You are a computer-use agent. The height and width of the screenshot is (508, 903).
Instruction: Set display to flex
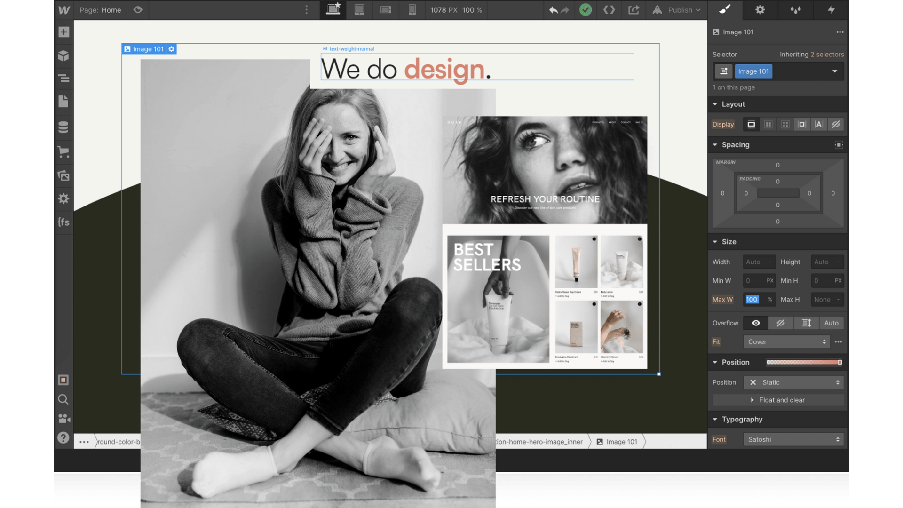[x=768, y=125]
